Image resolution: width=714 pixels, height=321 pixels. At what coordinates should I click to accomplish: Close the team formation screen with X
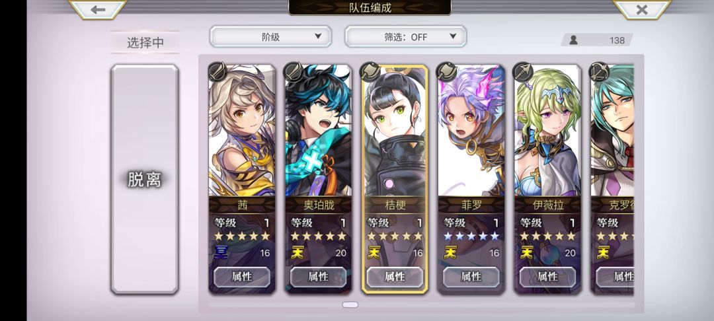[641, 9]
